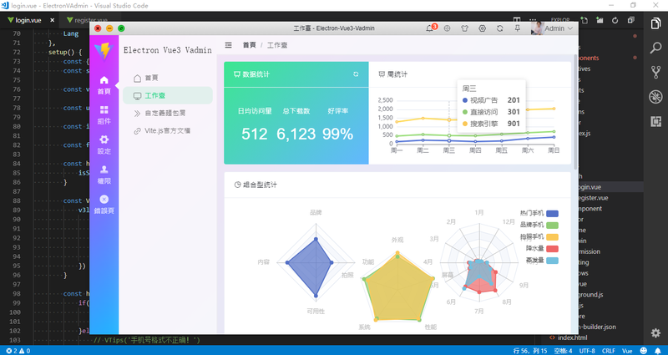Open 首頁 item in the submenu
668x355 pixels.
click(168, 78)
